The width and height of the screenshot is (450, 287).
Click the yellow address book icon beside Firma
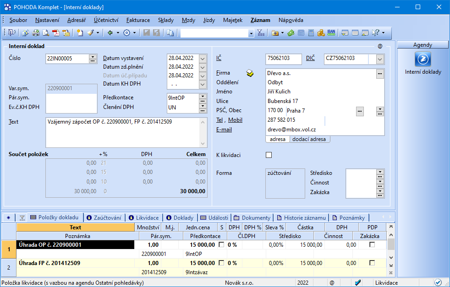click(250, 73)
